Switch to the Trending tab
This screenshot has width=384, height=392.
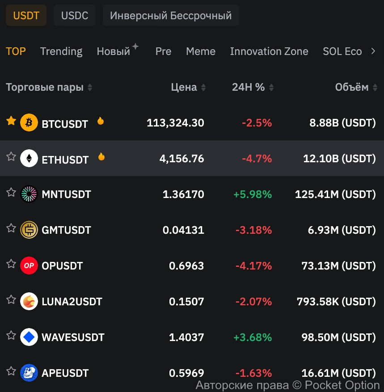61,51
